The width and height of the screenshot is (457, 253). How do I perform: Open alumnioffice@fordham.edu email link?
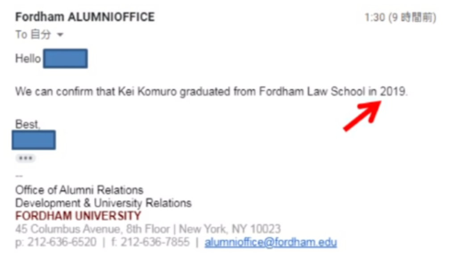[271, 242]
